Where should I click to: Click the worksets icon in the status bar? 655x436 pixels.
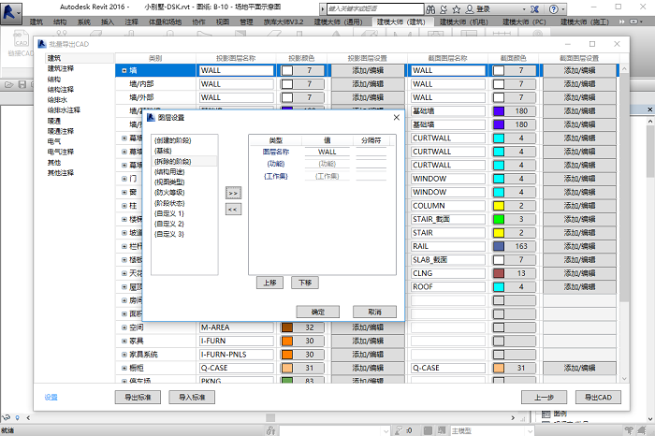[x=271, y=430]
